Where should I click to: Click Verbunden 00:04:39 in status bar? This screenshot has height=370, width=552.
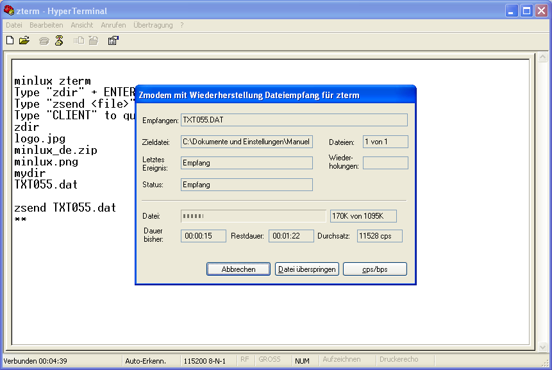(35, 361)
